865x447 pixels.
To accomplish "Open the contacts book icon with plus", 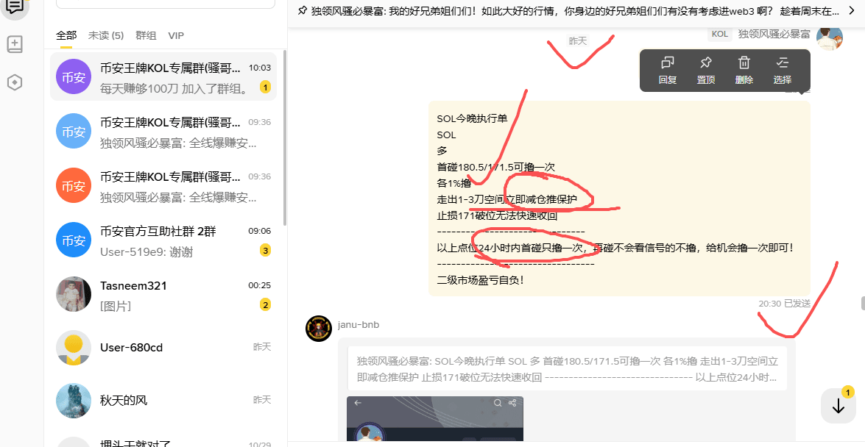I will (x=14, y=45).
